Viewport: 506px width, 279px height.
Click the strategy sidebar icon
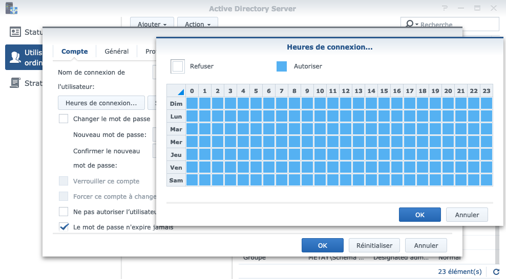15,83
